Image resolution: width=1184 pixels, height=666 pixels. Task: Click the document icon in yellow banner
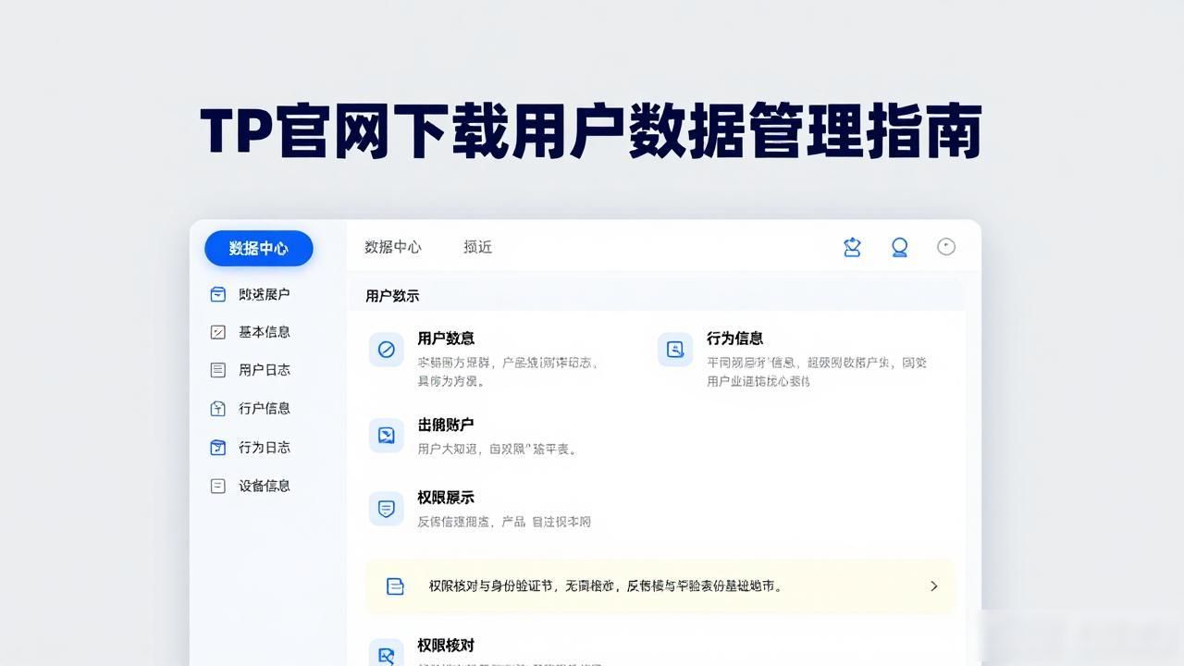[x=395, y=586]
